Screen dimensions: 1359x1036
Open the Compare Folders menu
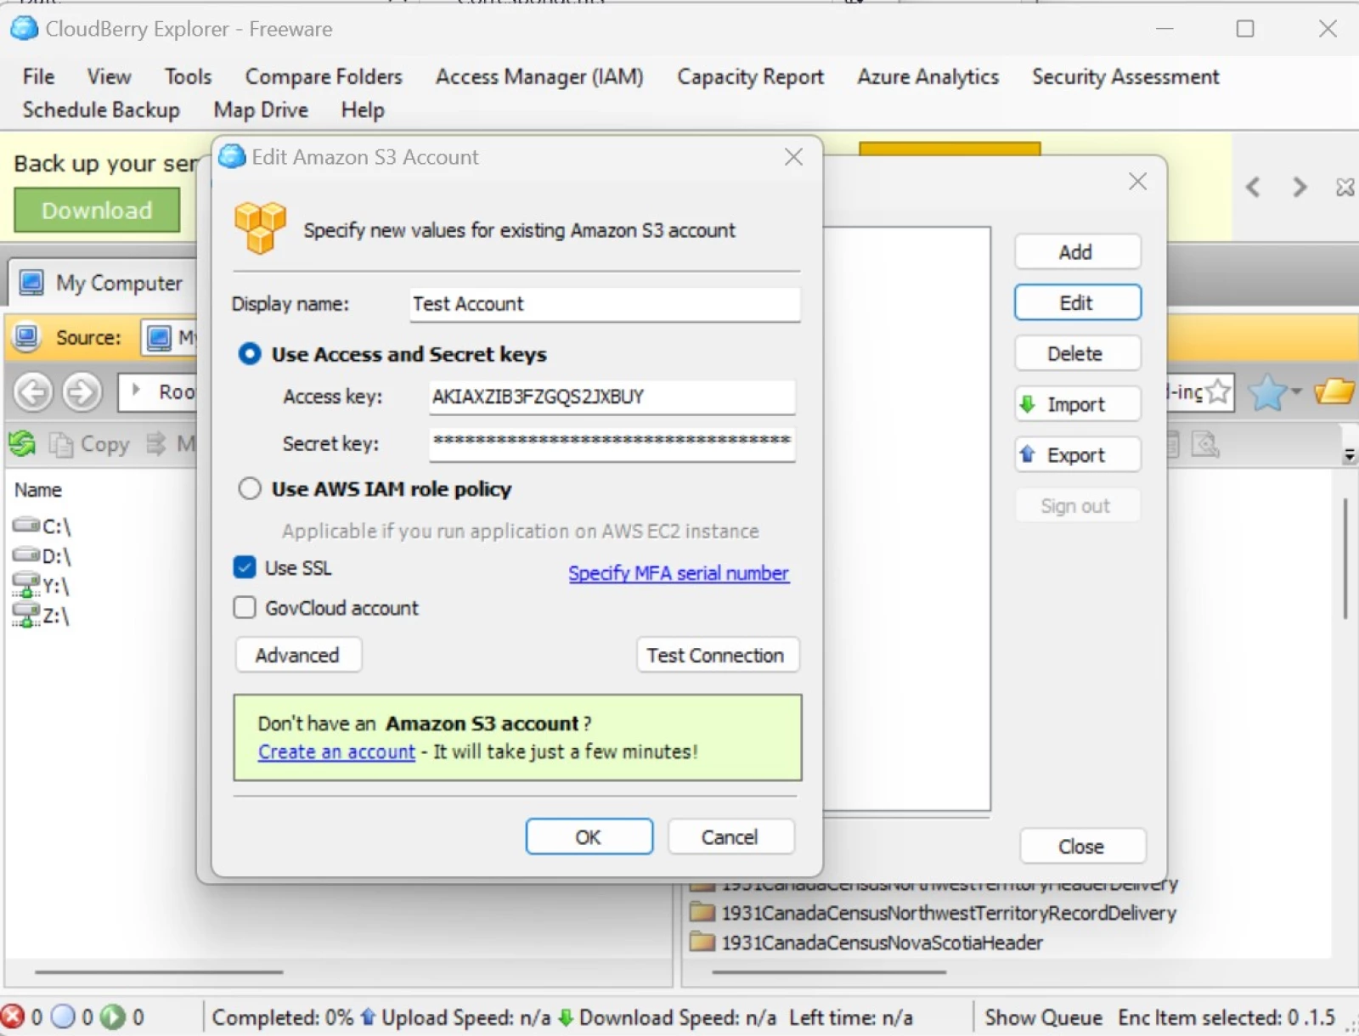click(324, 76)
